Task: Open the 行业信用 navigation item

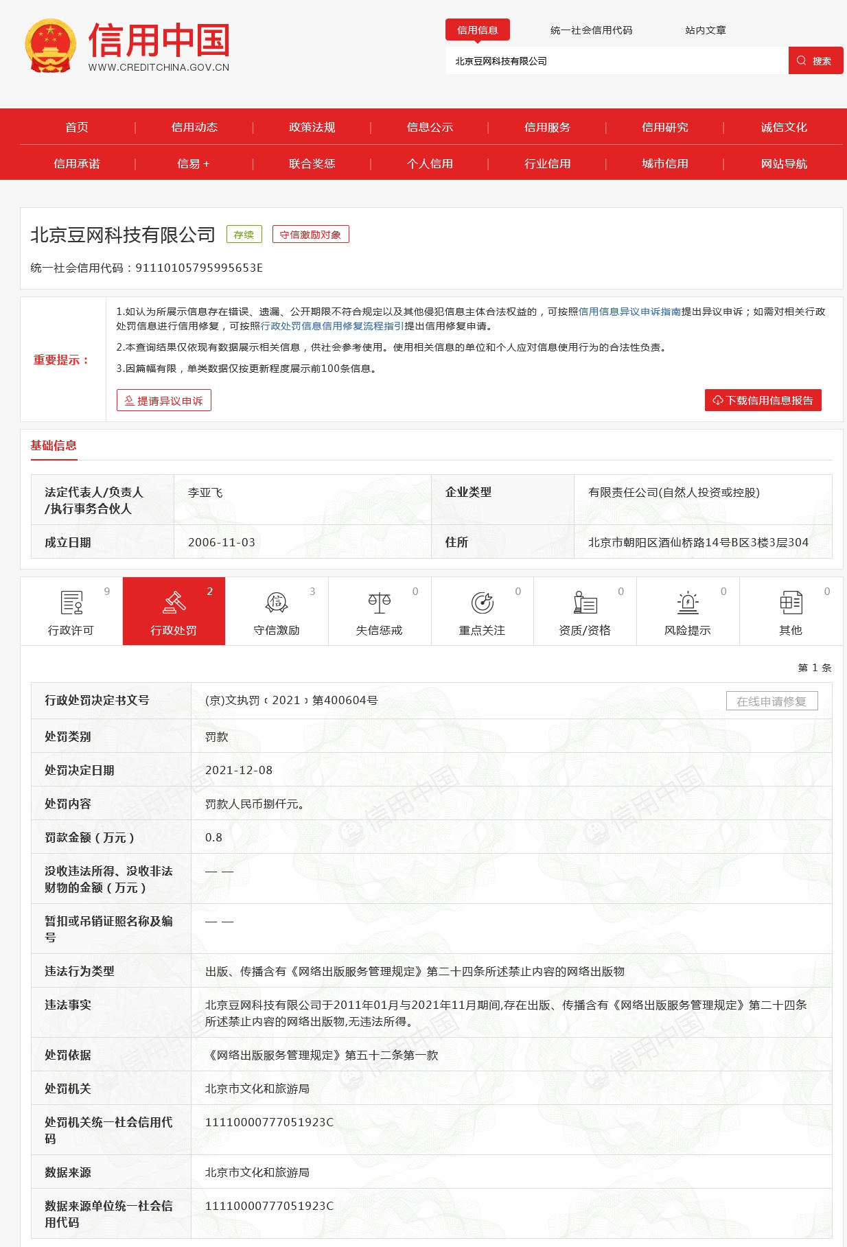Action: coord(548,163)
